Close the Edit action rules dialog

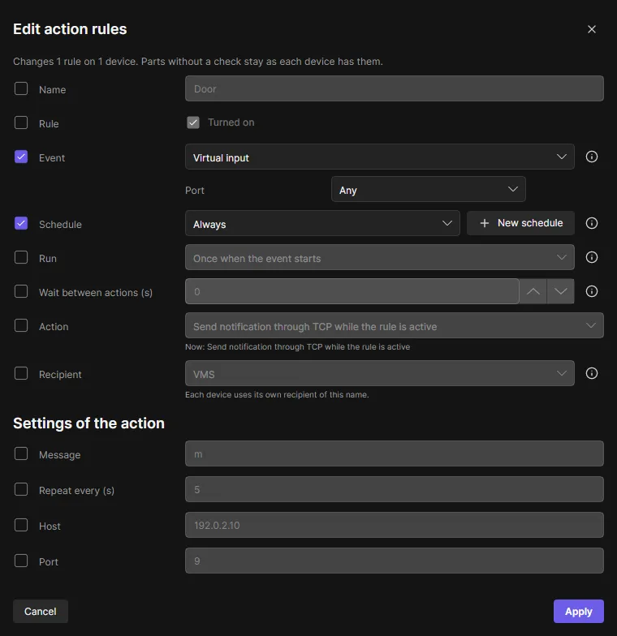(591, 29)
